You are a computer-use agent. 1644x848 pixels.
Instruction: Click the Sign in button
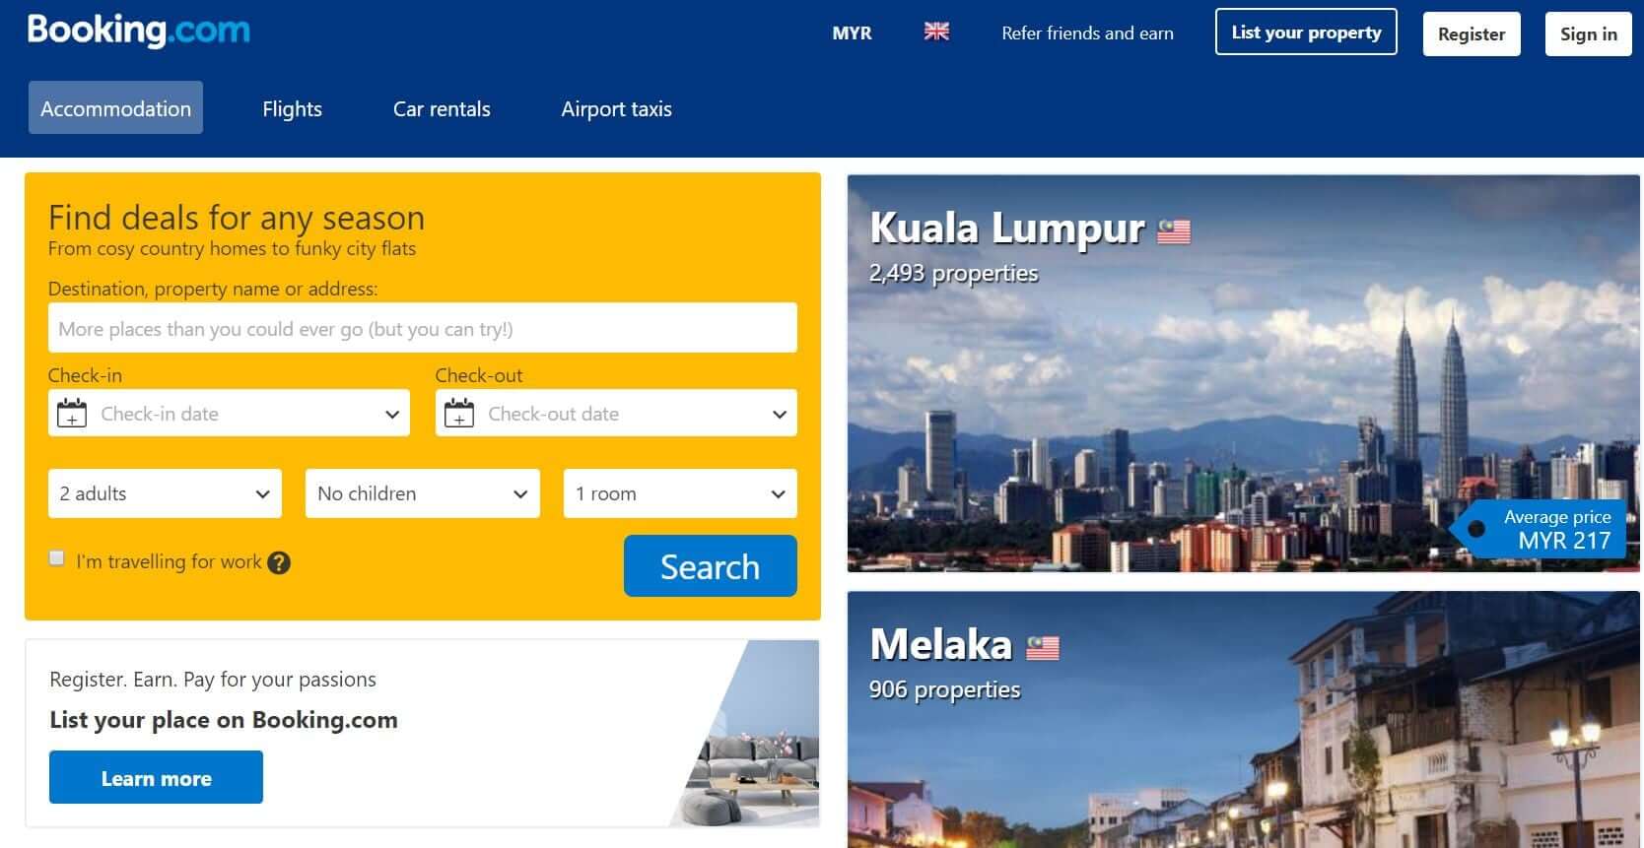click(x=1589, y=33)
